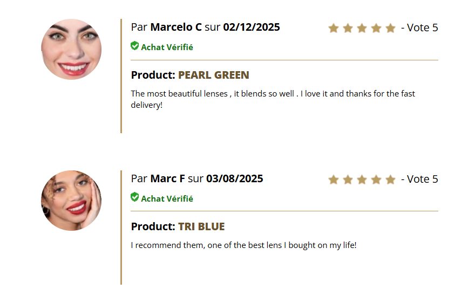
Task: Click the verified shield icon on Marcelo C's review
Action: [135, 46]
